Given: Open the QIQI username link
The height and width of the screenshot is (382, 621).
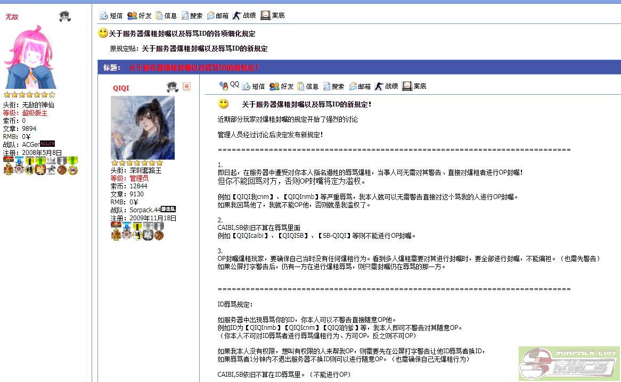Looking at the screenshot, I should click(x=121, y=88).
